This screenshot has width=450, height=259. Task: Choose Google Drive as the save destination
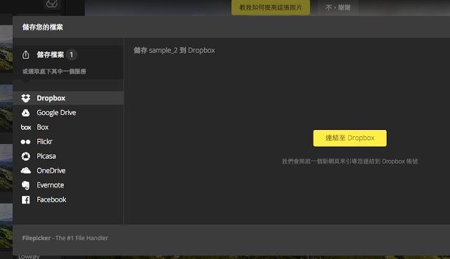click(68, 113)
